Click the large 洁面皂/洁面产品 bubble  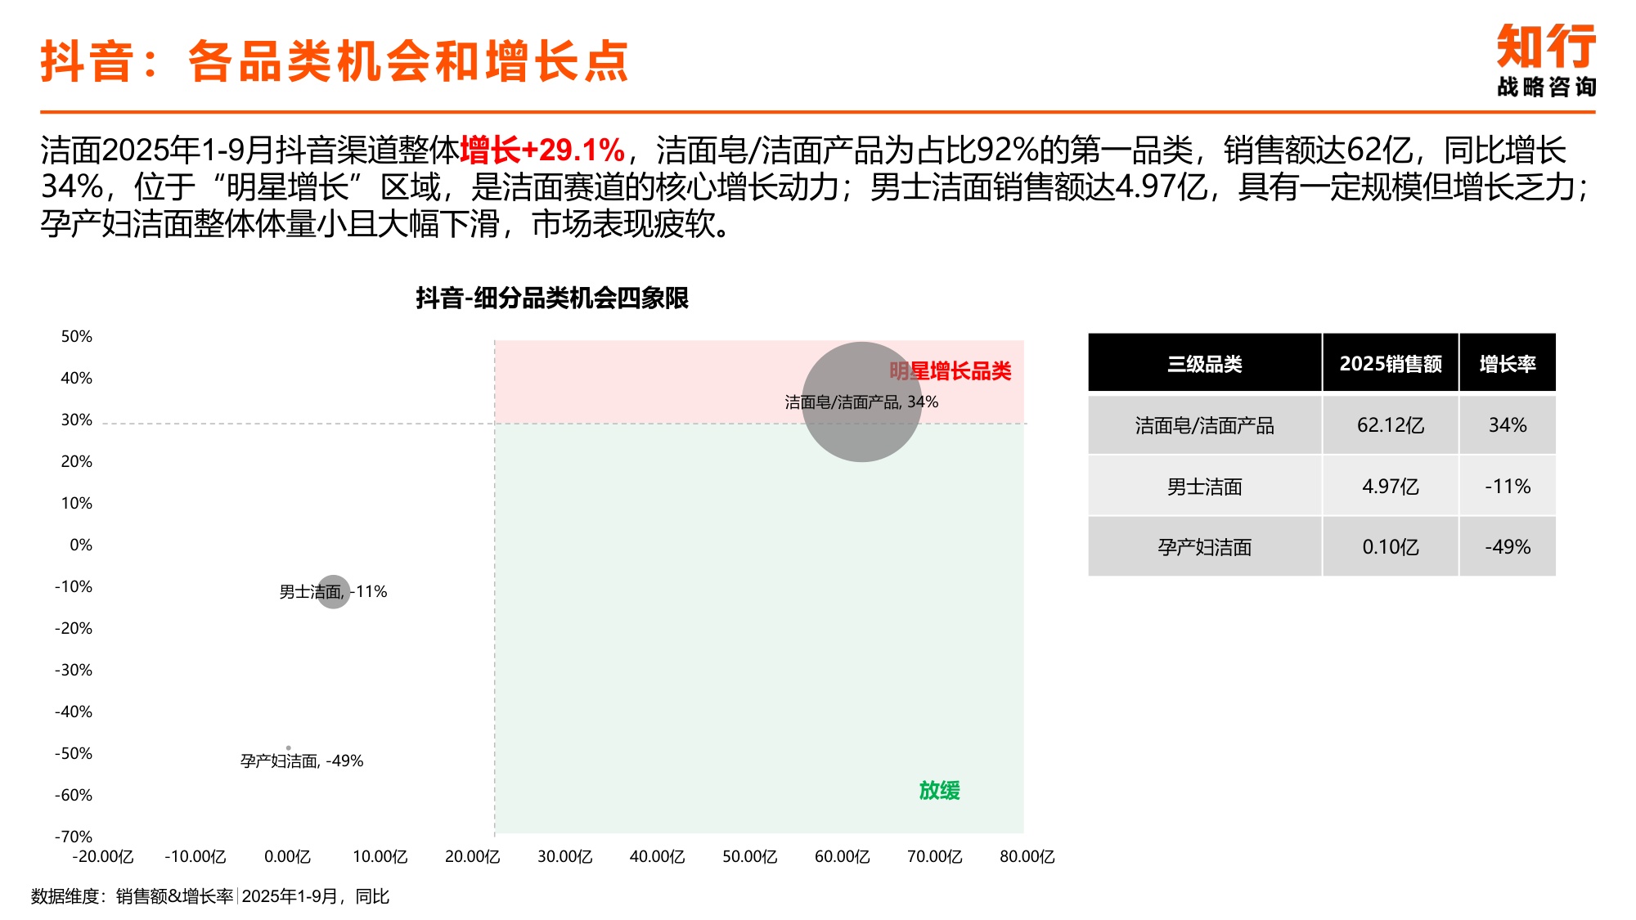pyautogui.click(x=861, y=402)
